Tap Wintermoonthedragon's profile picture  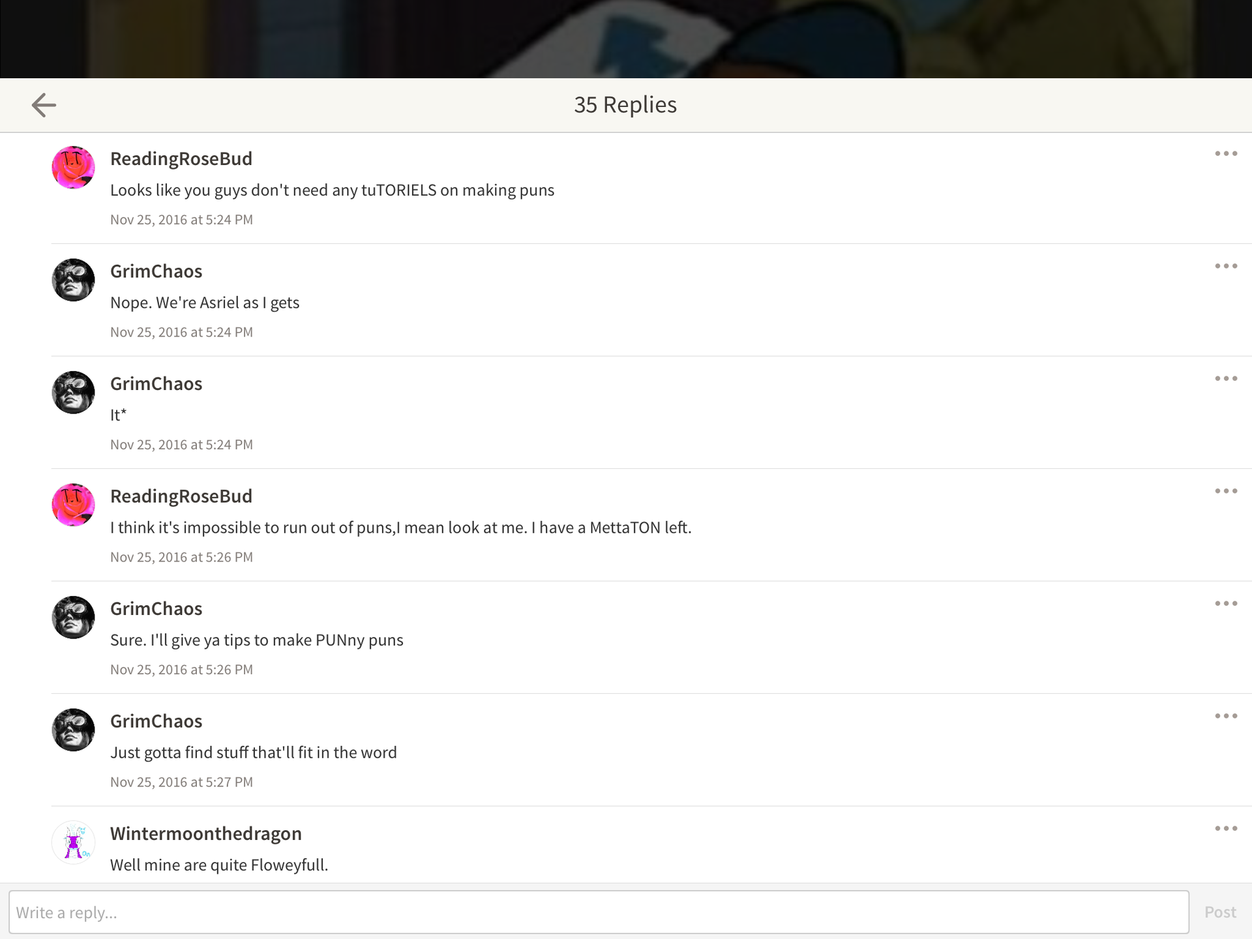coord(73,842)
